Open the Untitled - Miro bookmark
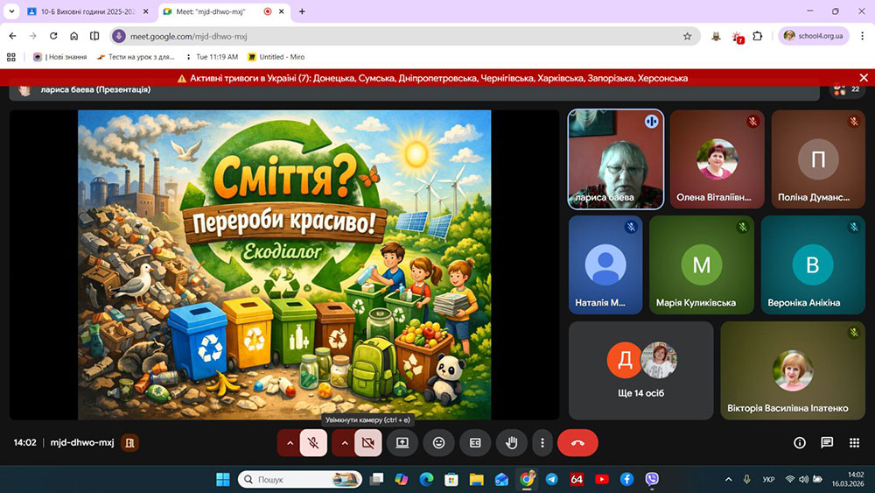Viewport: 875px width, 493px height. (x=276, y=57)
